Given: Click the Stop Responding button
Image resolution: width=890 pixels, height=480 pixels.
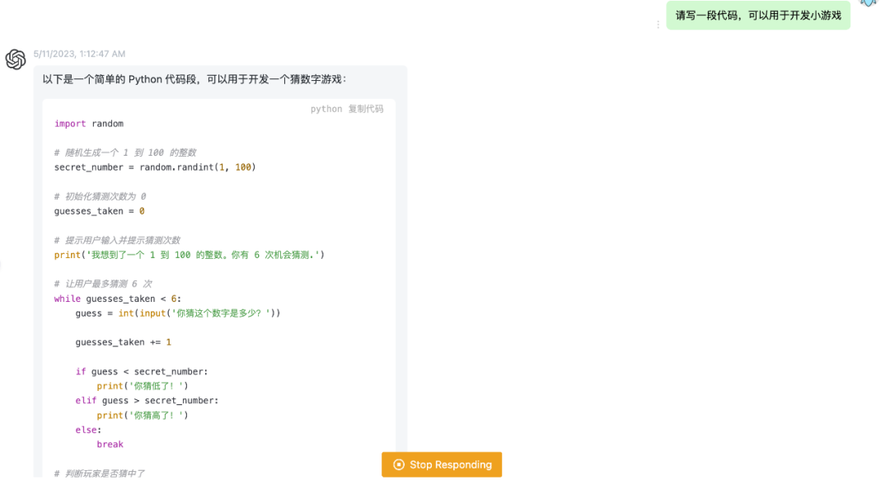Looking at the screenshot, I should tap(442, 464).
